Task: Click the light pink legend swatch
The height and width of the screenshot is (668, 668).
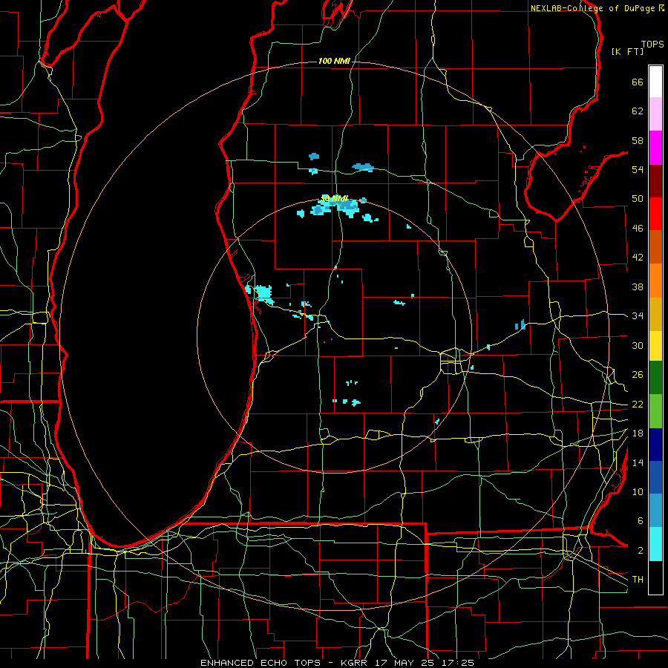Action: pos(655,114)
